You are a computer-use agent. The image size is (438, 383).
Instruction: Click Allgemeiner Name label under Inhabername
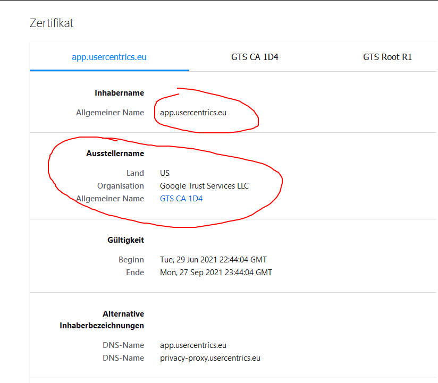(110, 113)
